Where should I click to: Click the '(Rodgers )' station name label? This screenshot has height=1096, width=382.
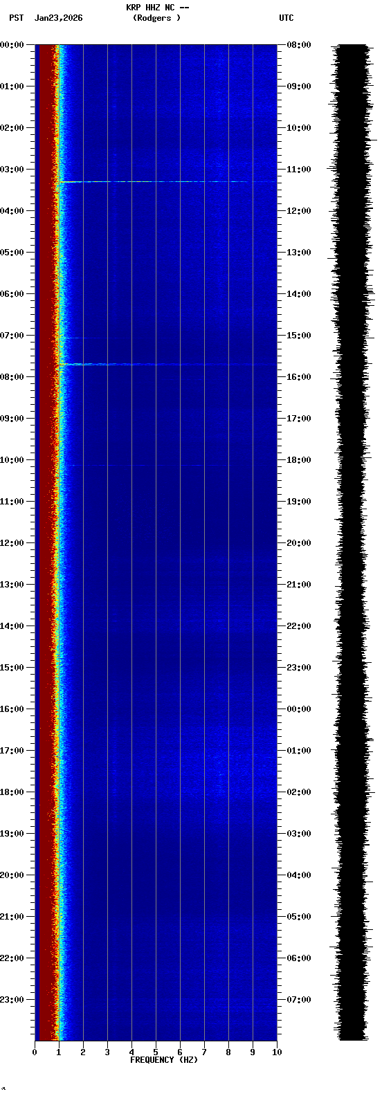coord(157,18)
